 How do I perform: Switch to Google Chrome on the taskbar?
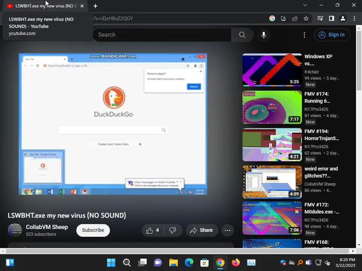pyautogui.click(x=220, y=263)
